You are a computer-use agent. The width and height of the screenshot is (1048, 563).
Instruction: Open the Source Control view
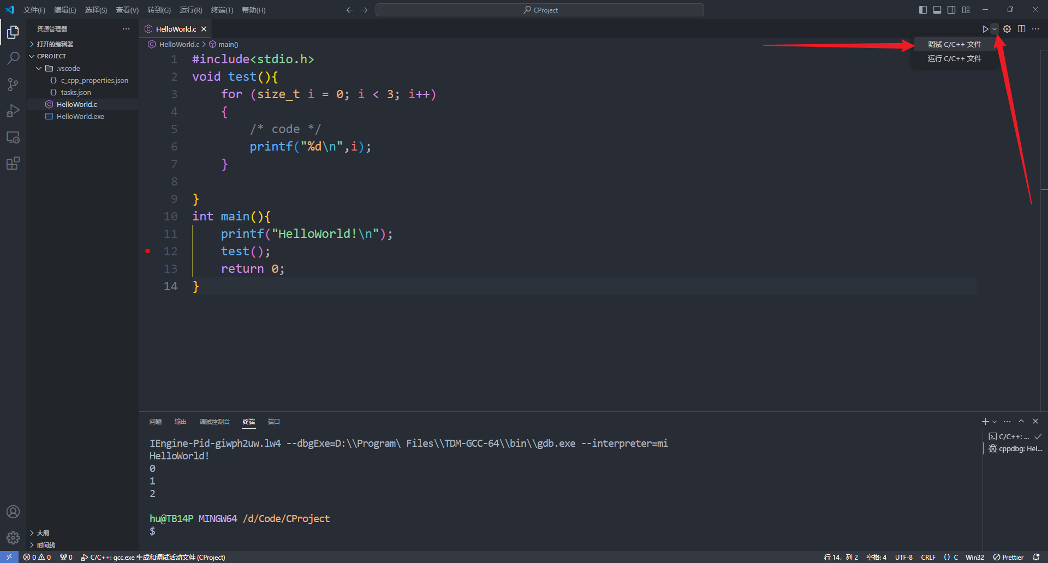(13, 85)
